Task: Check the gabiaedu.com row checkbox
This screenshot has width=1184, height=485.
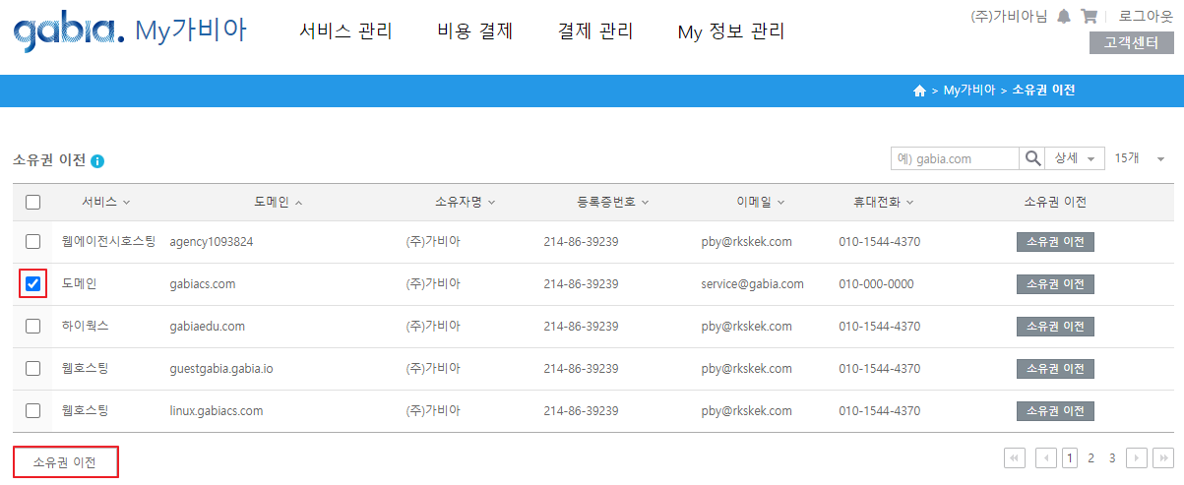Action: [x=32, y=326]
